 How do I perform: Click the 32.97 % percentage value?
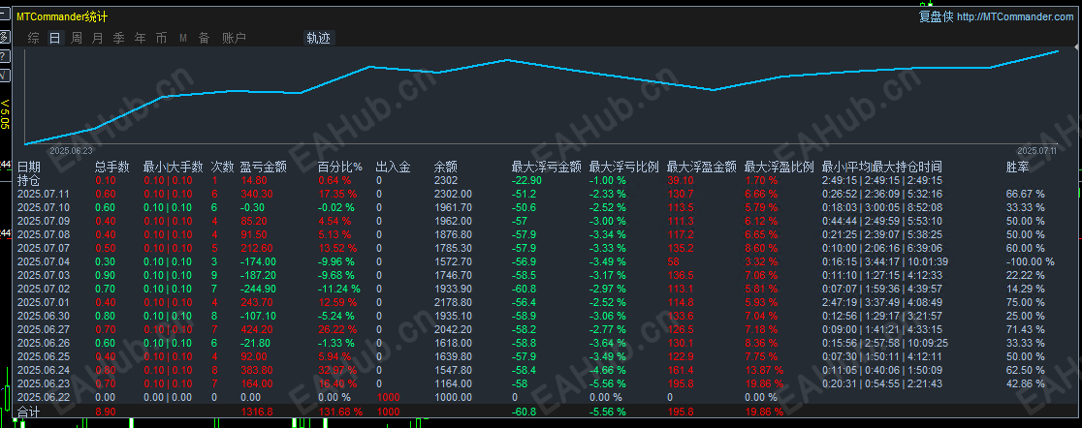(337, 371)
